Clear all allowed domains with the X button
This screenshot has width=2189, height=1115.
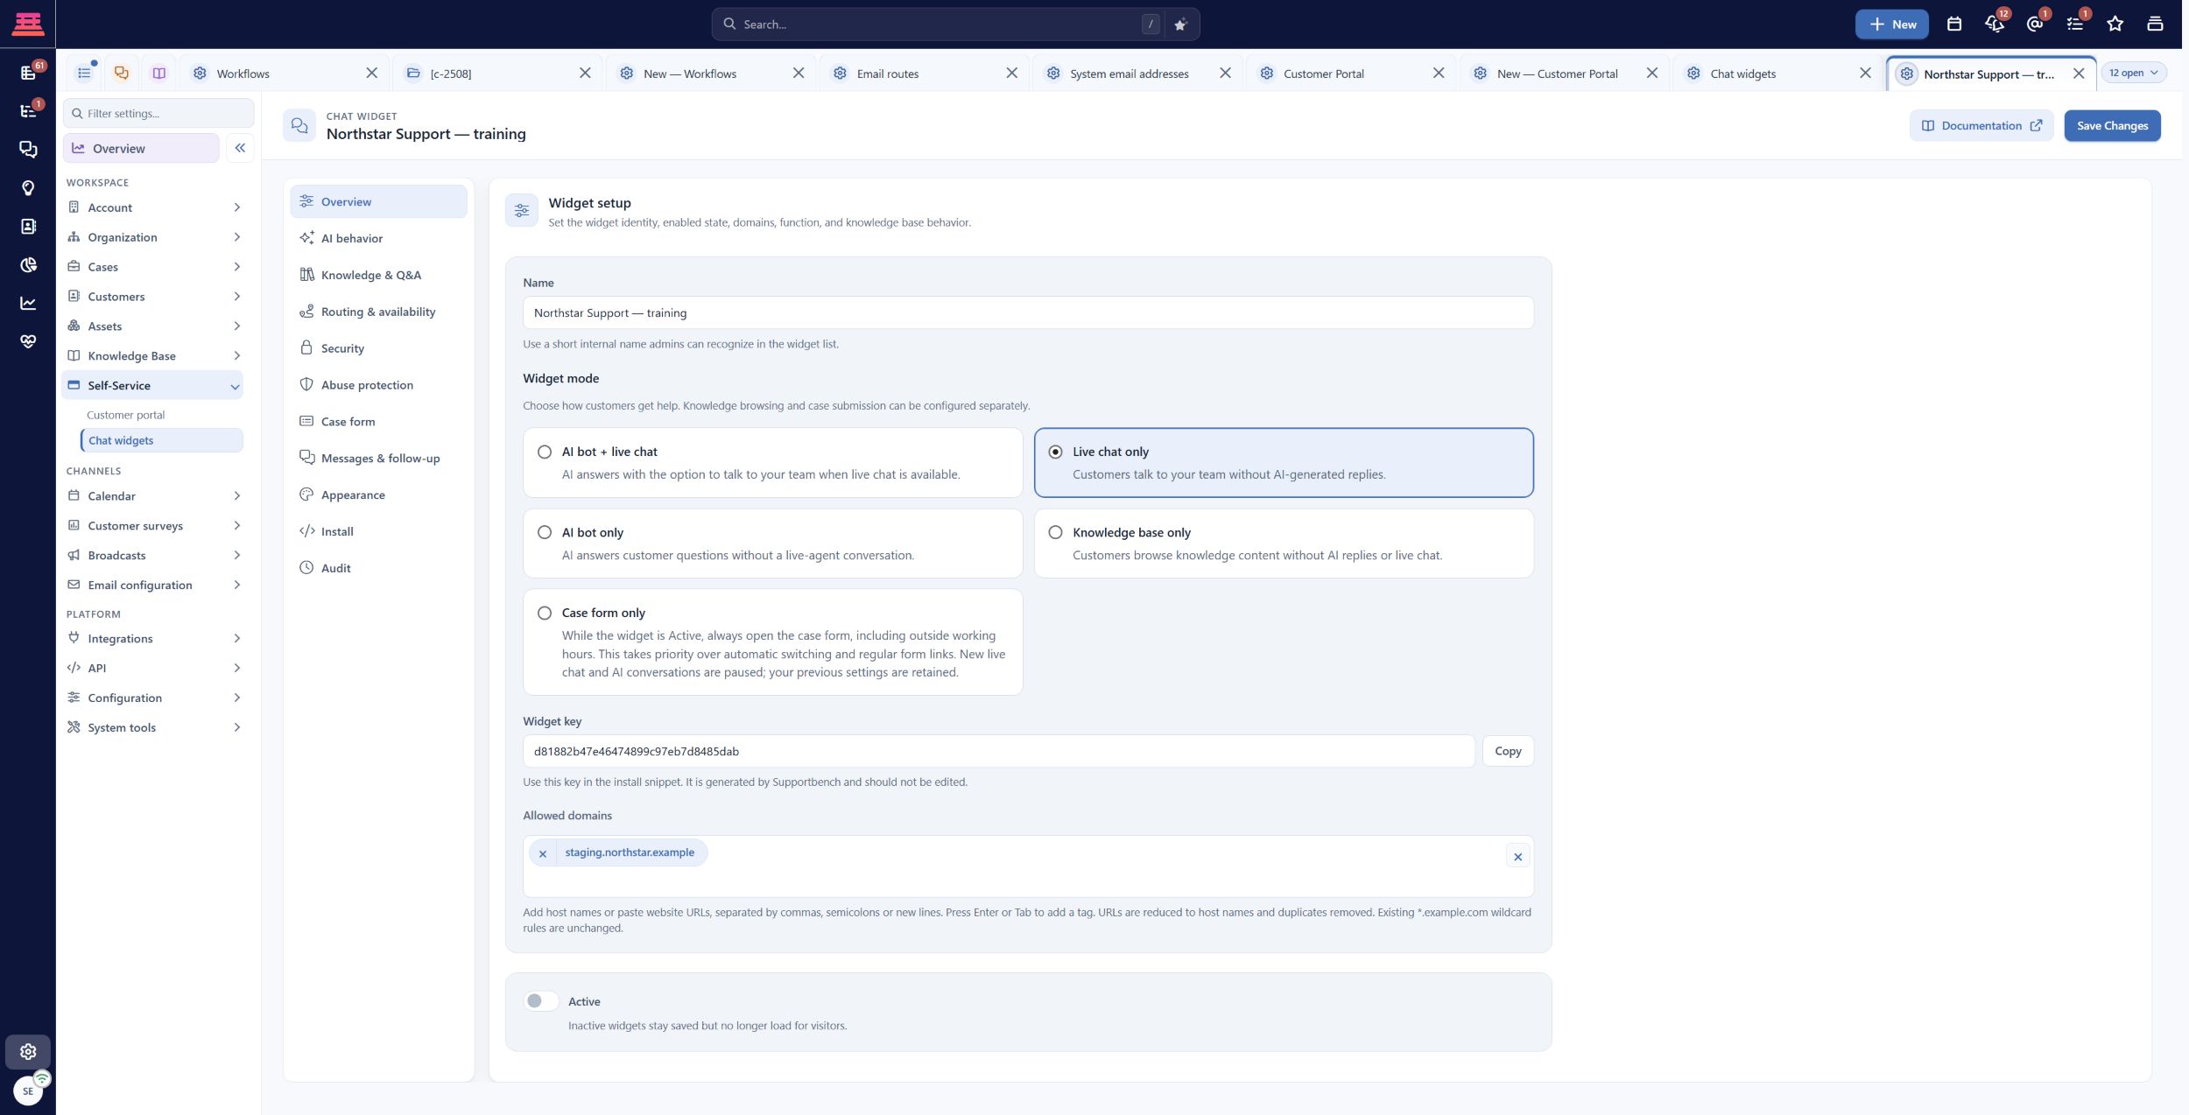(x=1517, y=857)
